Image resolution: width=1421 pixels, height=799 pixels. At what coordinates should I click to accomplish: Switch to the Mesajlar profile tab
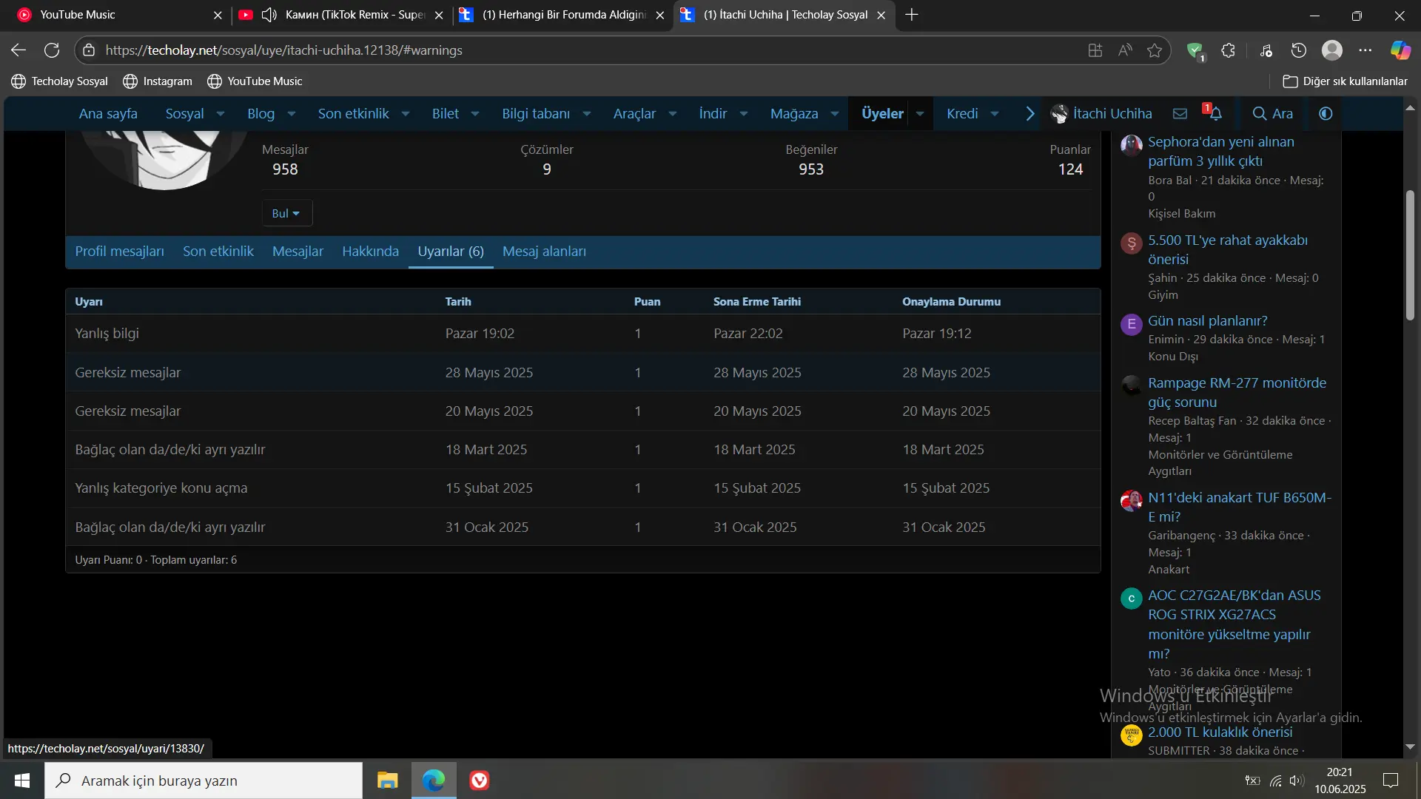coord(298,252)
